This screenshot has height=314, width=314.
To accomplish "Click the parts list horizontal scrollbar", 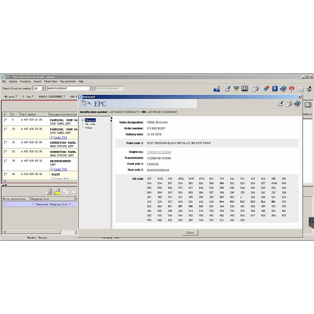I will (x=40, y=181).
